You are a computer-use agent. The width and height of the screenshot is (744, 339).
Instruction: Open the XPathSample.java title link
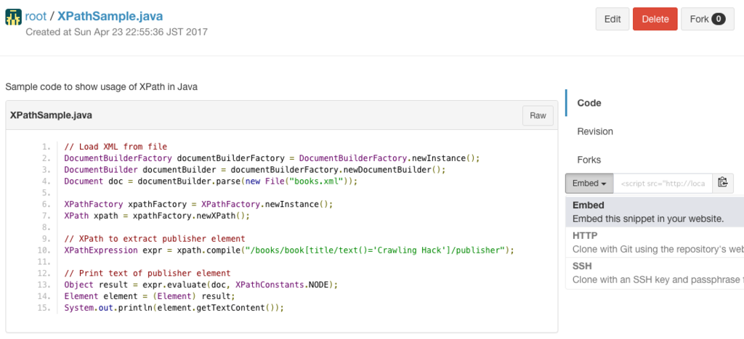pyautogui.click(x=110, y=17)
